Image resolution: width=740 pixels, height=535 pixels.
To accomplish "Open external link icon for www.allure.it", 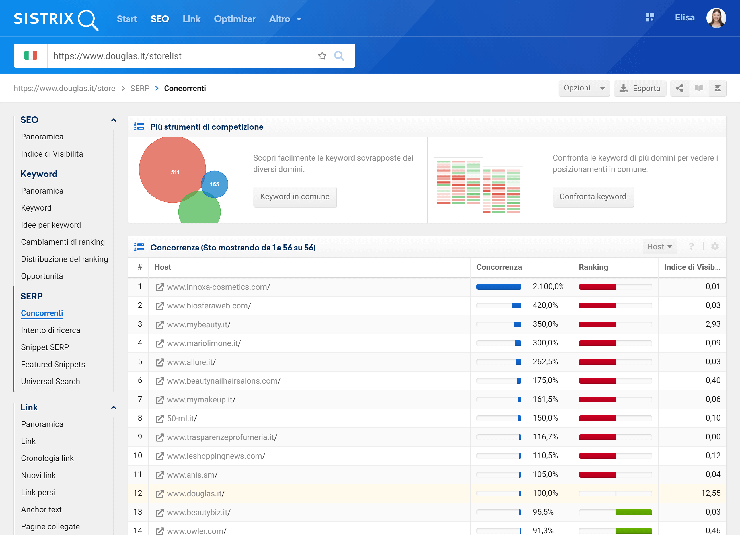I will click(x=160, y=362).
